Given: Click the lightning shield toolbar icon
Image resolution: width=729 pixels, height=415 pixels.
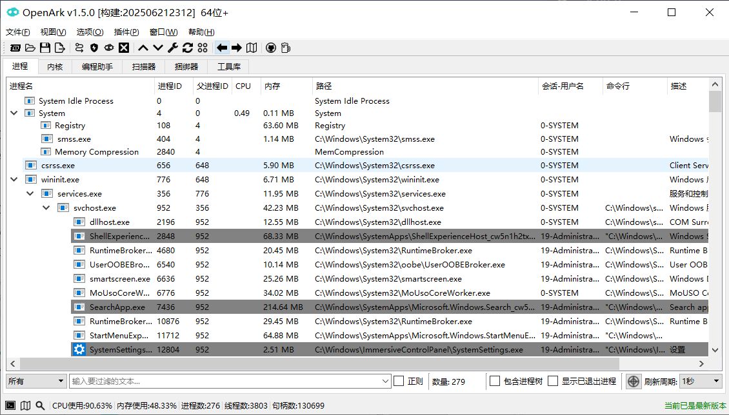Looking at the screenshot, I should 94,48.
